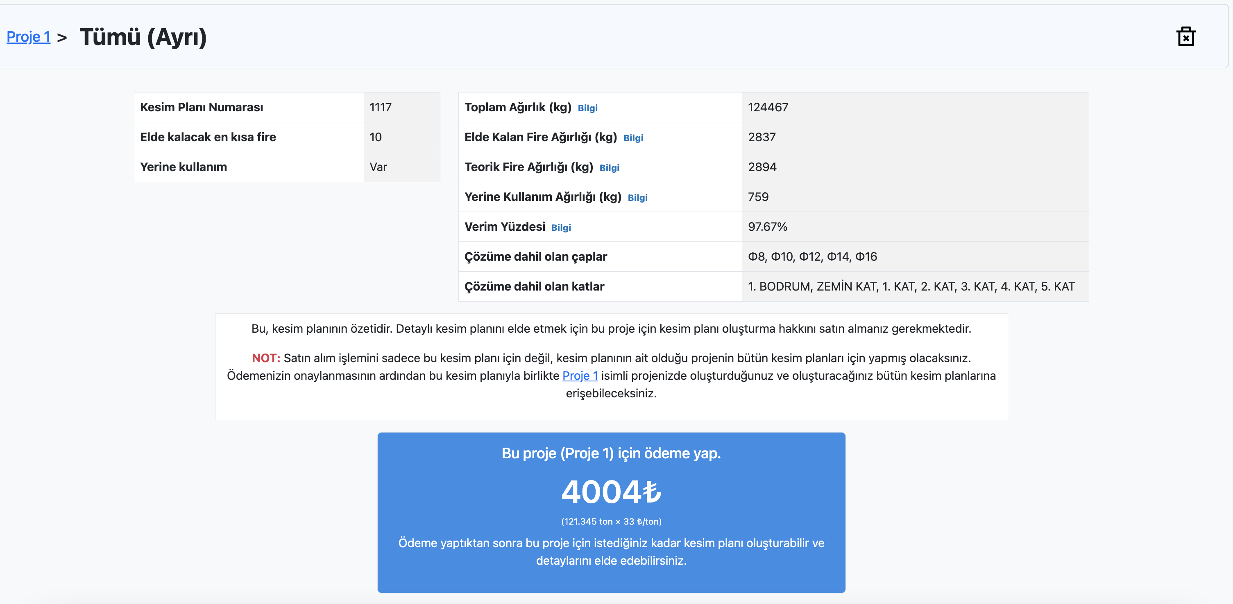Click the (121.345 ton × 33 ₺/ton) calculation text
Screen dimensions: 1233x604
tap(611, 522)
